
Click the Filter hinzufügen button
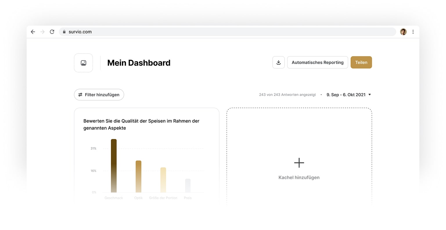coord(99,95)
